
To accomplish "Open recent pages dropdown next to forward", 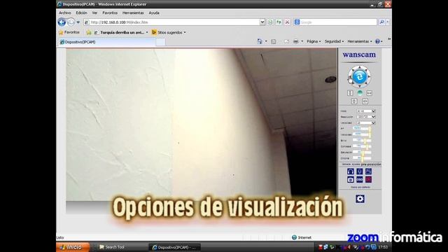I will [x=78, y=22].
